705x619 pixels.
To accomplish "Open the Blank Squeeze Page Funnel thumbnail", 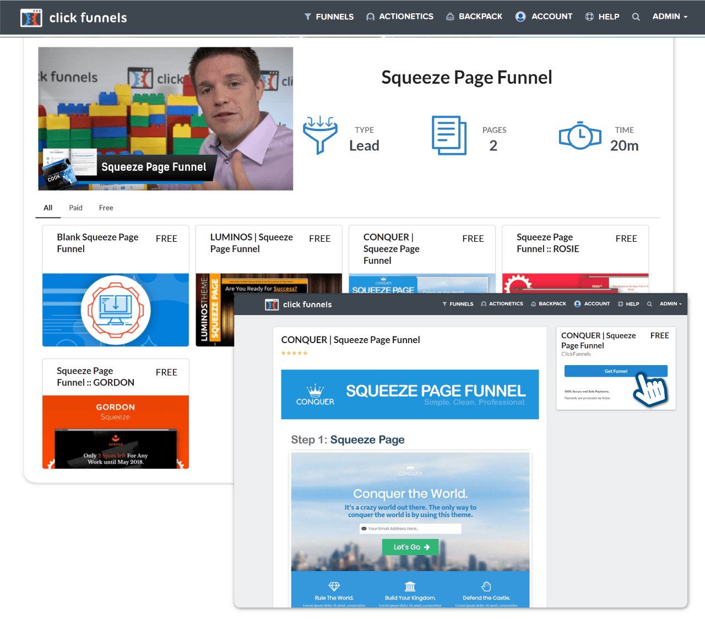I will point(116,310).
